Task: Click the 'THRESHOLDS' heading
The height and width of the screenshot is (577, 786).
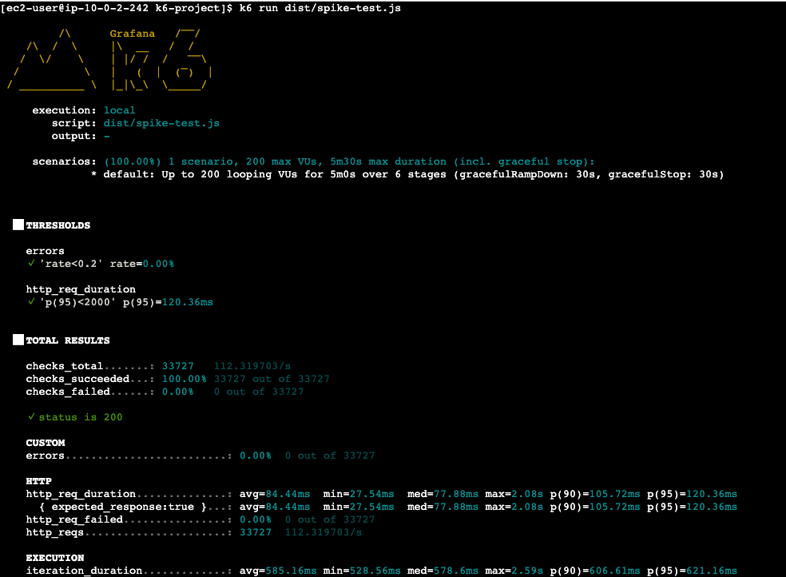Action: (58, 225)
